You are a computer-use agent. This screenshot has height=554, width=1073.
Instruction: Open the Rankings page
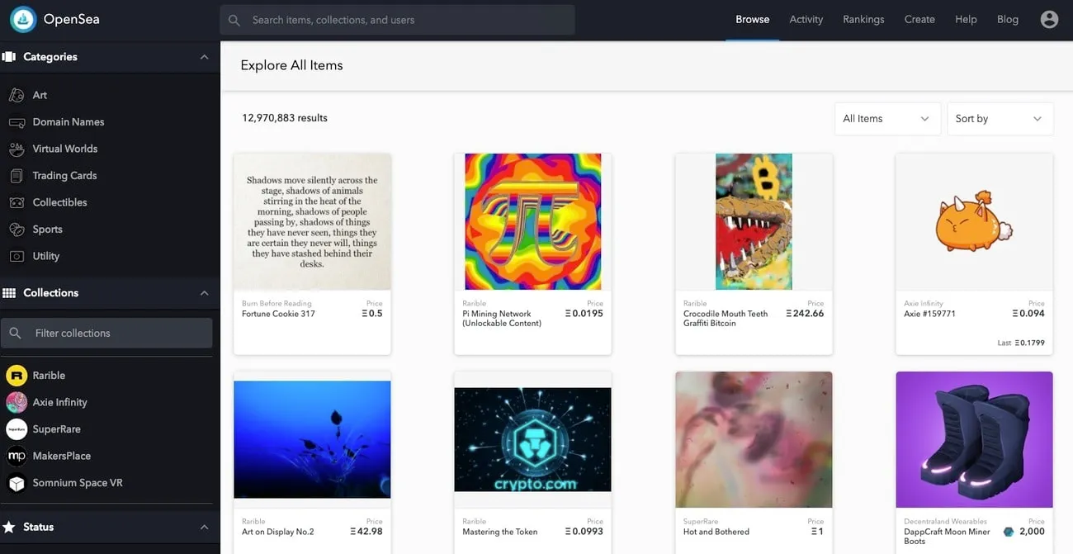(x=863, y=19)
